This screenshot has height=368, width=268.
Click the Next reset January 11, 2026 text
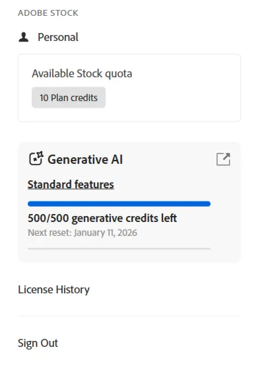pos(83,233)
